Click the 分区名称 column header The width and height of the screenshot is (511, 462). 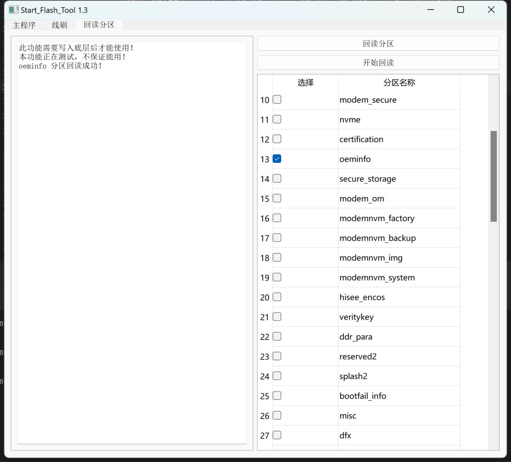coord(399,83)
